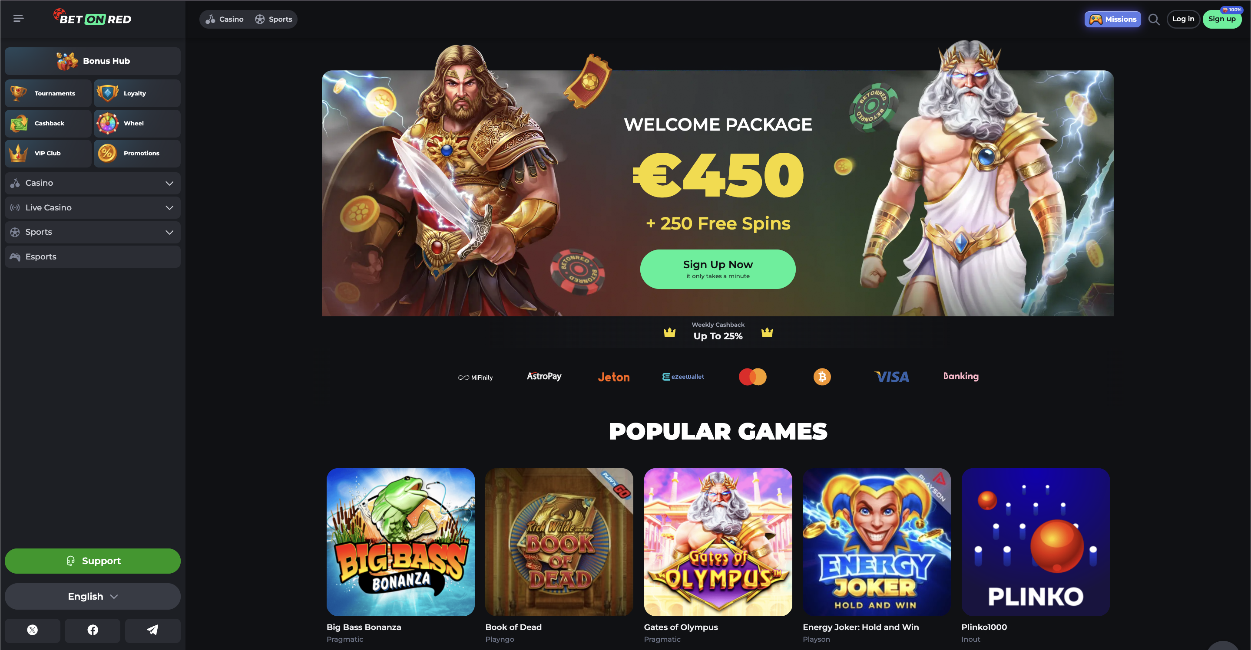Click the Tournaments trophy tile
This screenshot has width=1251, height=650.
pos(48,93)
